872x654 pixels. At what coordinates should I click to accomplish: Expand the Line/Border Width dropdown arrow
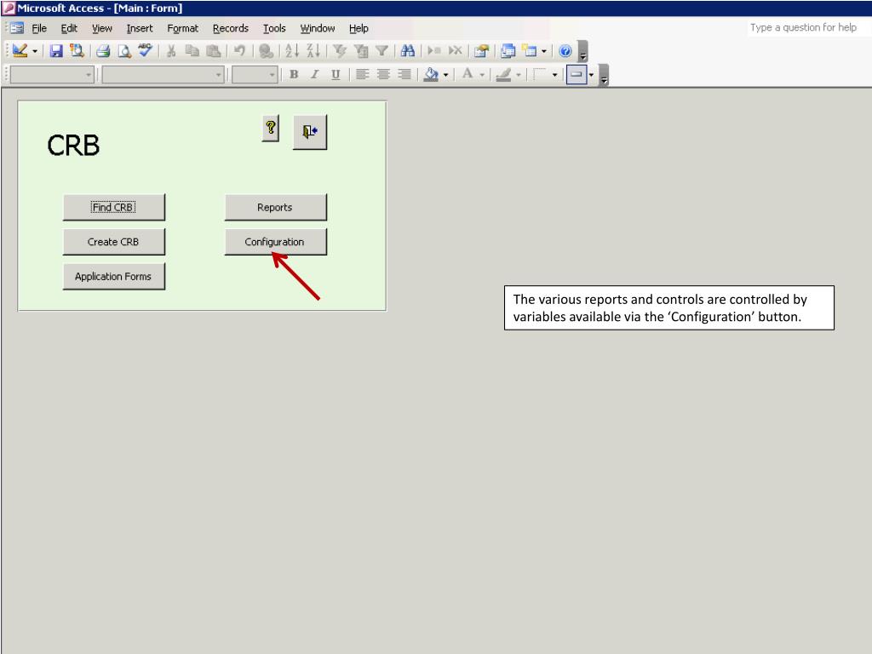pos(555,75)
